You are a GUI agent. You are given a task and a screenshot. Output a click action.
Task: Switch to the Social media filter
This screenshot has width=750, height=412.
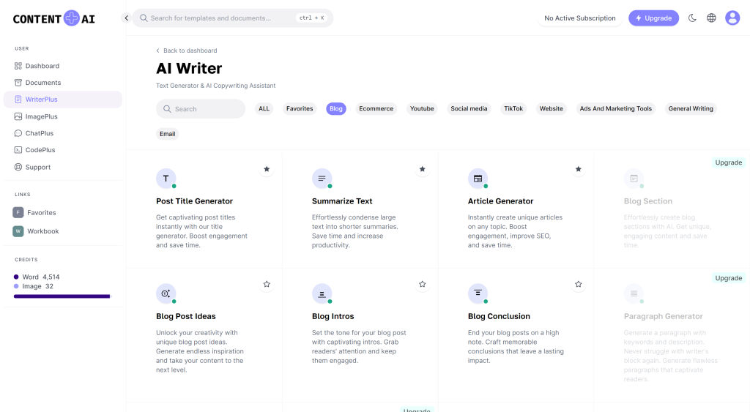click(469, 109)
